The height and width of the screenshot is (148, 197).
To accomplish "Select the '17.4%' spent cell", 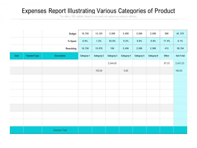I will [167, 41].
